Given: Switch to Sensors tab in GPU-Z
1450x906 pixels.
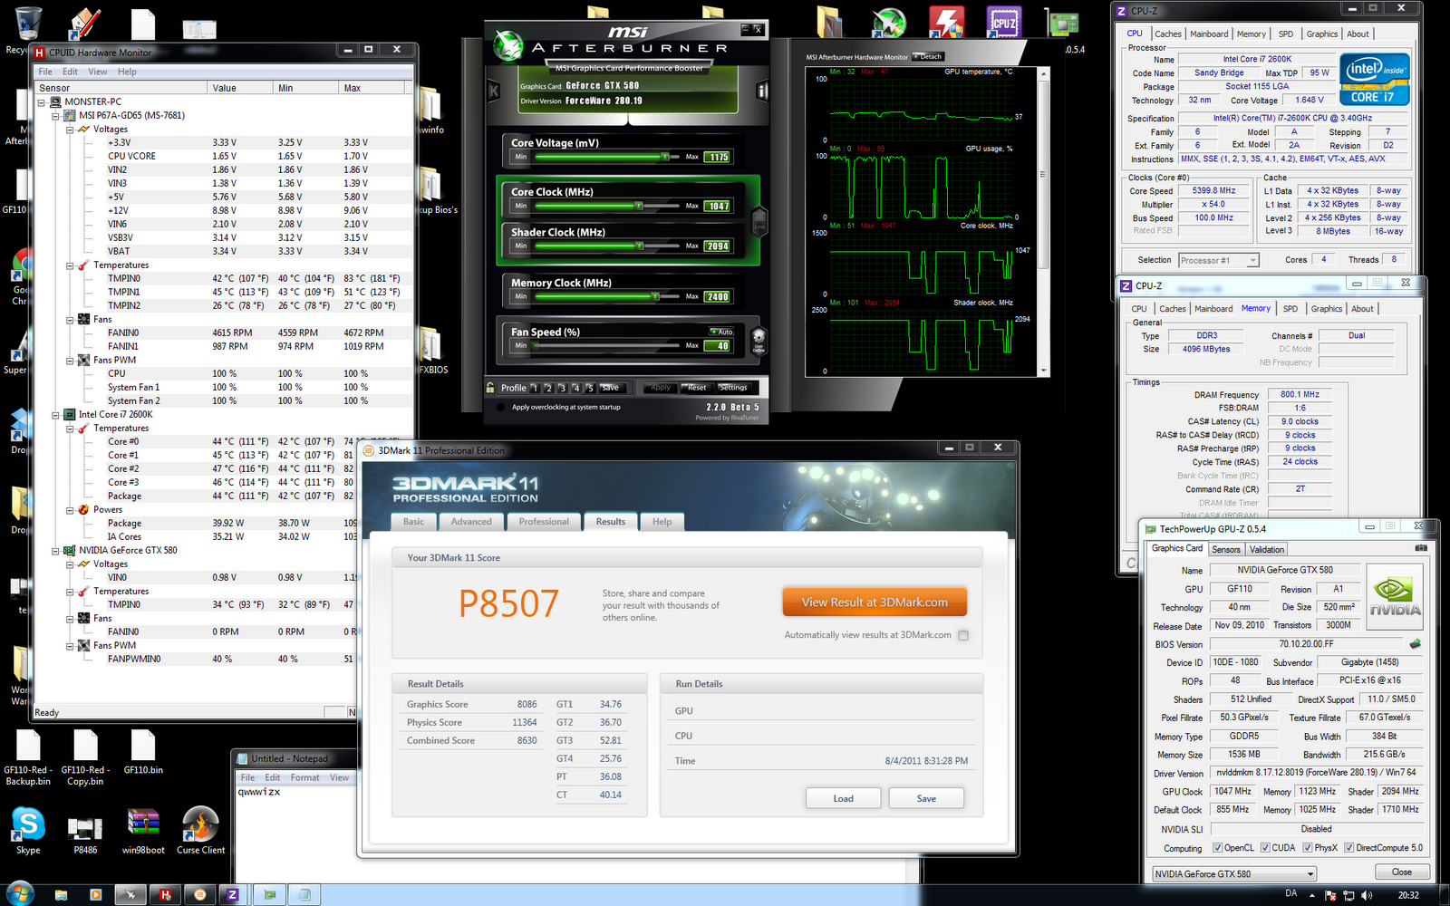Looking at the screenshot, I should pos(1226,549).
